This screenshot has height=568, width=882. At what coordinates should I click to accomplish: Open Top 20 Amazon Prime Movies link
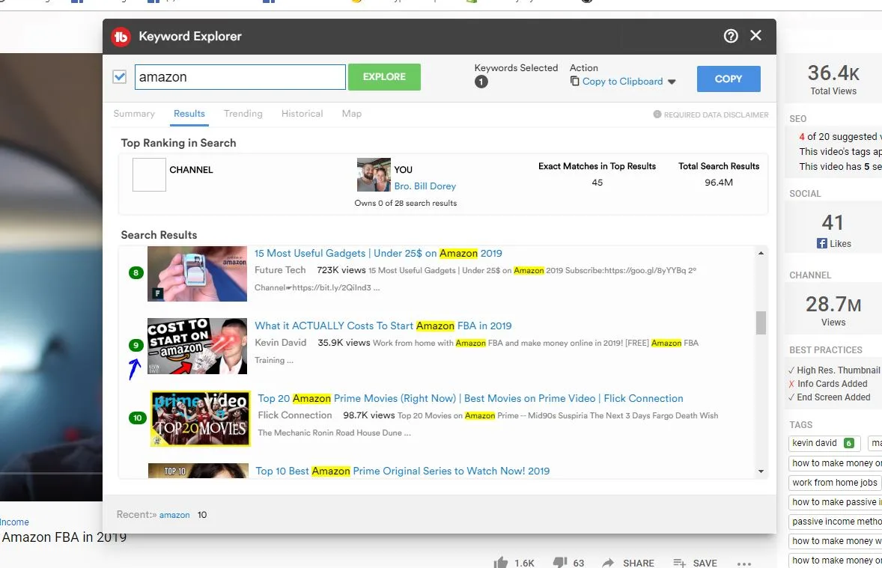click(470, 399)
